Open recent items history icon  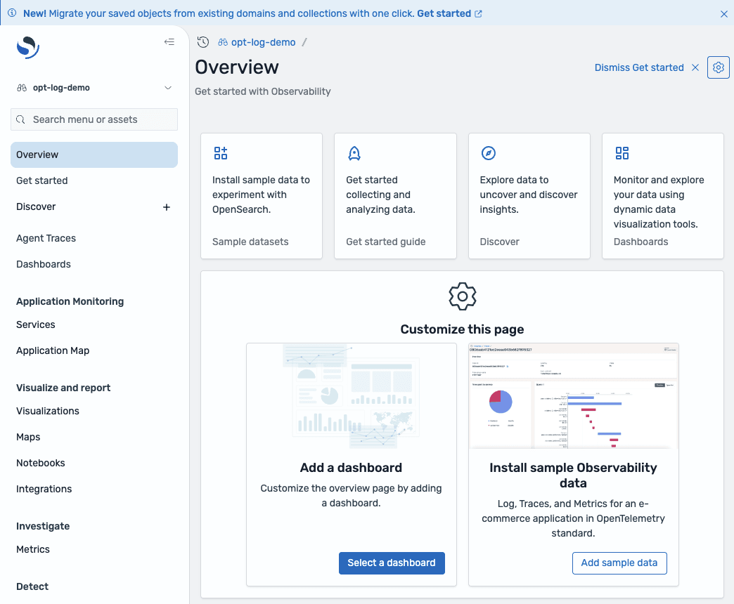tap(202, 42)
